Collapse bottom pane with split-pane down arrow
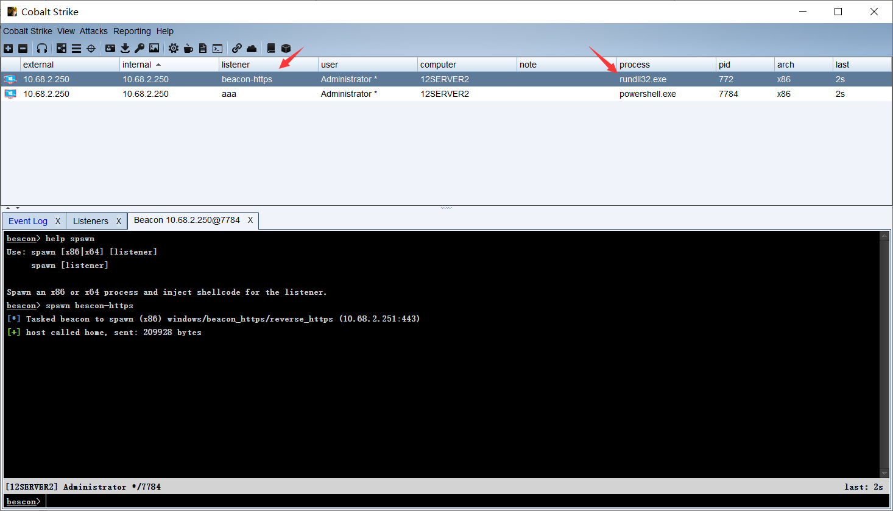Screen dimensions: 893x511 [18, 208]
